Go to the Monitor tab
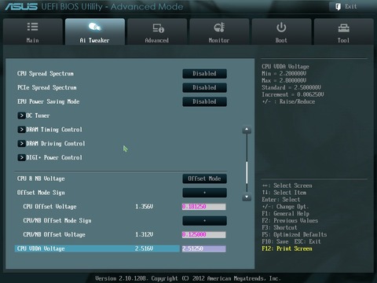This screenshot has height=283, width=377. pyautogui.click(x=219, y=31)
